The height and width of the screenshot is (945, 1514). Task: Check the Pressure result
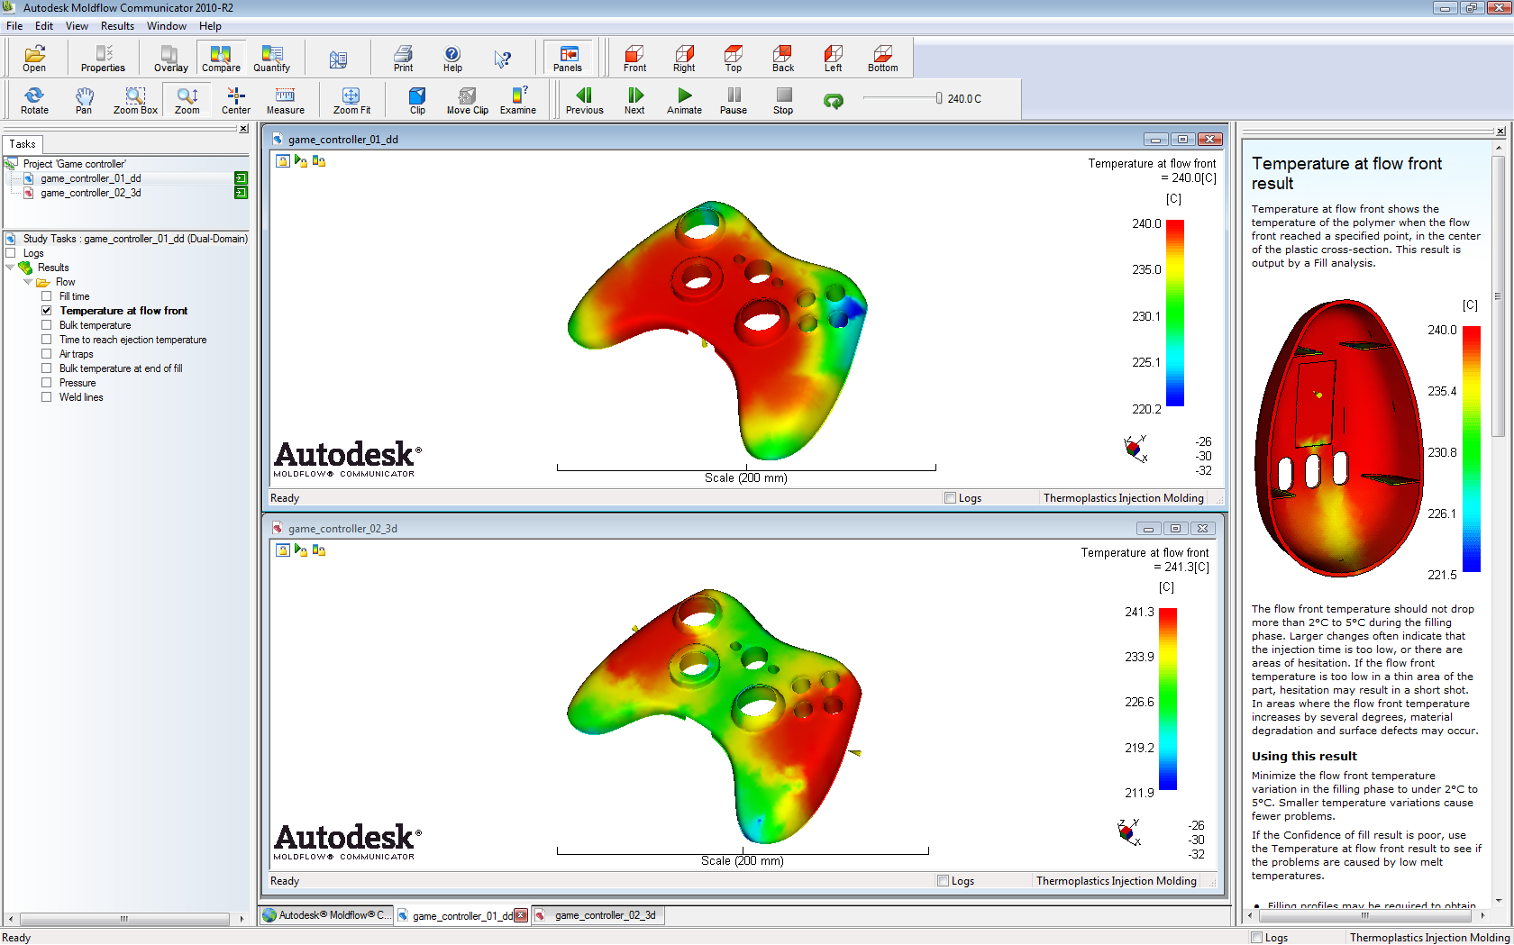coord(46,383)
